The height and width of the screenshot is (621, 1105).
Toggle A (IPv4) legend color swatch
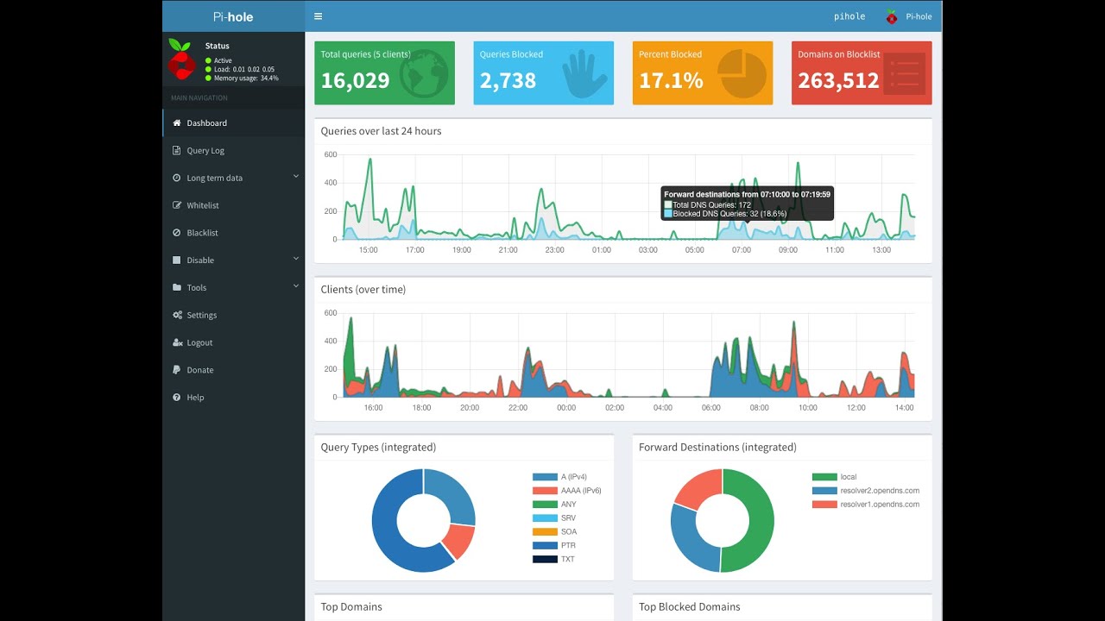pyautogui.click(x=545, y=477)
